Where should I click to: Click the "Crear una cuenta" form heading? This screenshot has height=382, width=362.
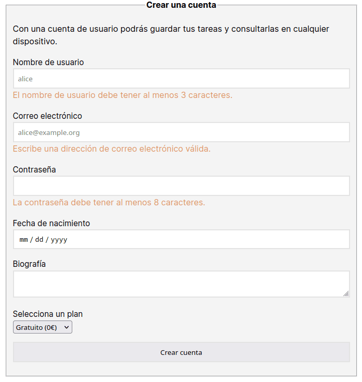(181, 5)
